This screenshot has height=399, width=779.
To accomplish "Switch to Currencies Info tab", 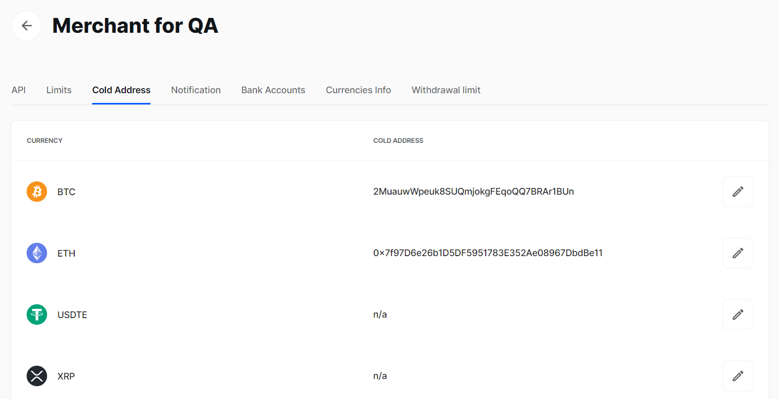I will [358, 90].
